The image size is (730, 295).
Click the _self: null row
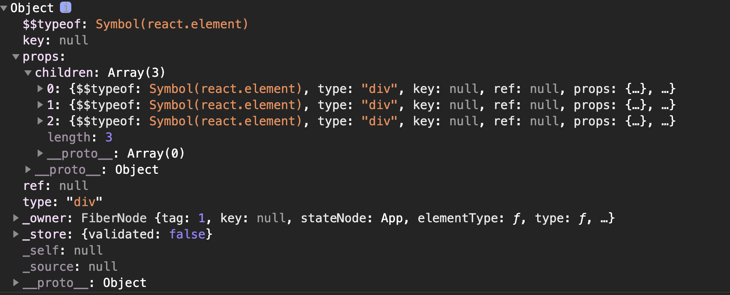[x=63, y=251]
